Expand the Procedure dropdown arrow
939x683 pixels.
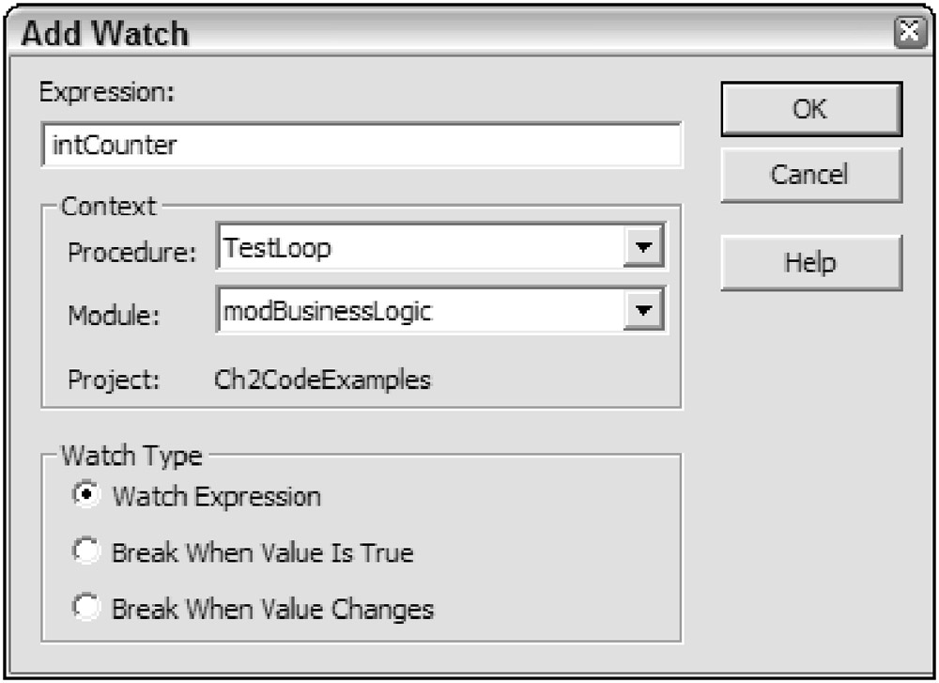click(x=643, y=249)
